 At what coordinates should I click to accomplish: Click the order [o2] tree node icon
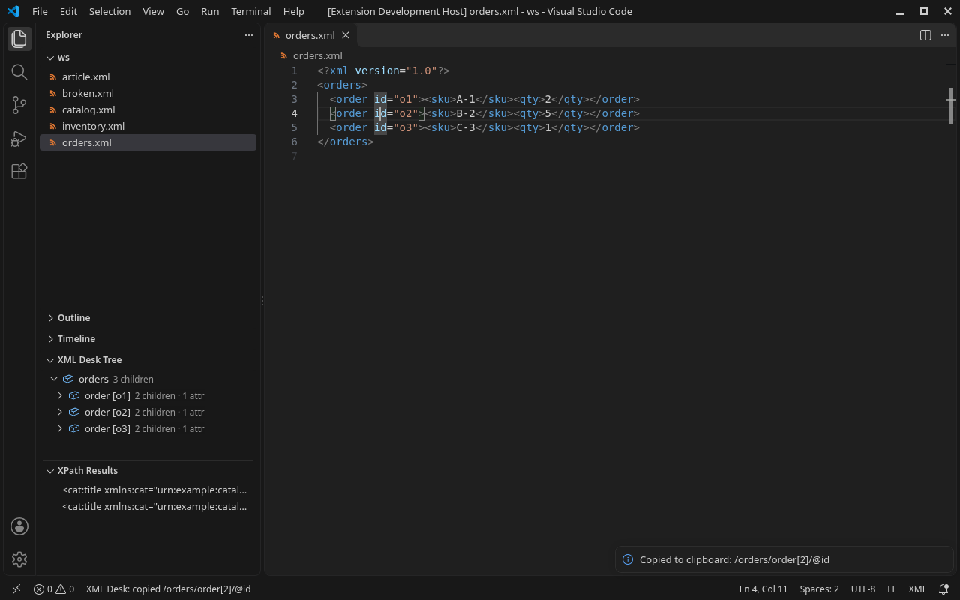tap(74, 412)
